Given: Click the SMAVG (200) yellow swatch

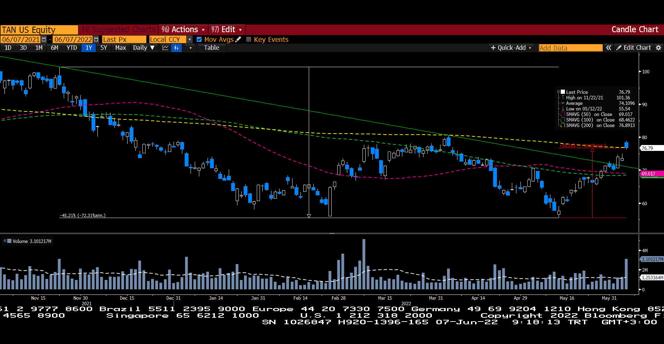Looking at the screenshot, I should point(563,125).
